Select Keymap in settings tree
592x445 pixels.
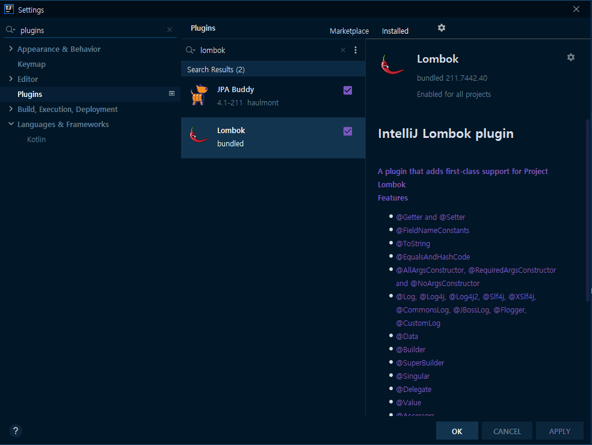31,64
